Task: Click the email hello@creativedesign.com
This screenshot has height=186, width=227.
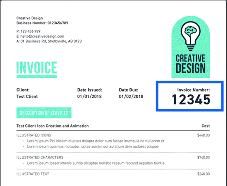Action: click(42, 36)
